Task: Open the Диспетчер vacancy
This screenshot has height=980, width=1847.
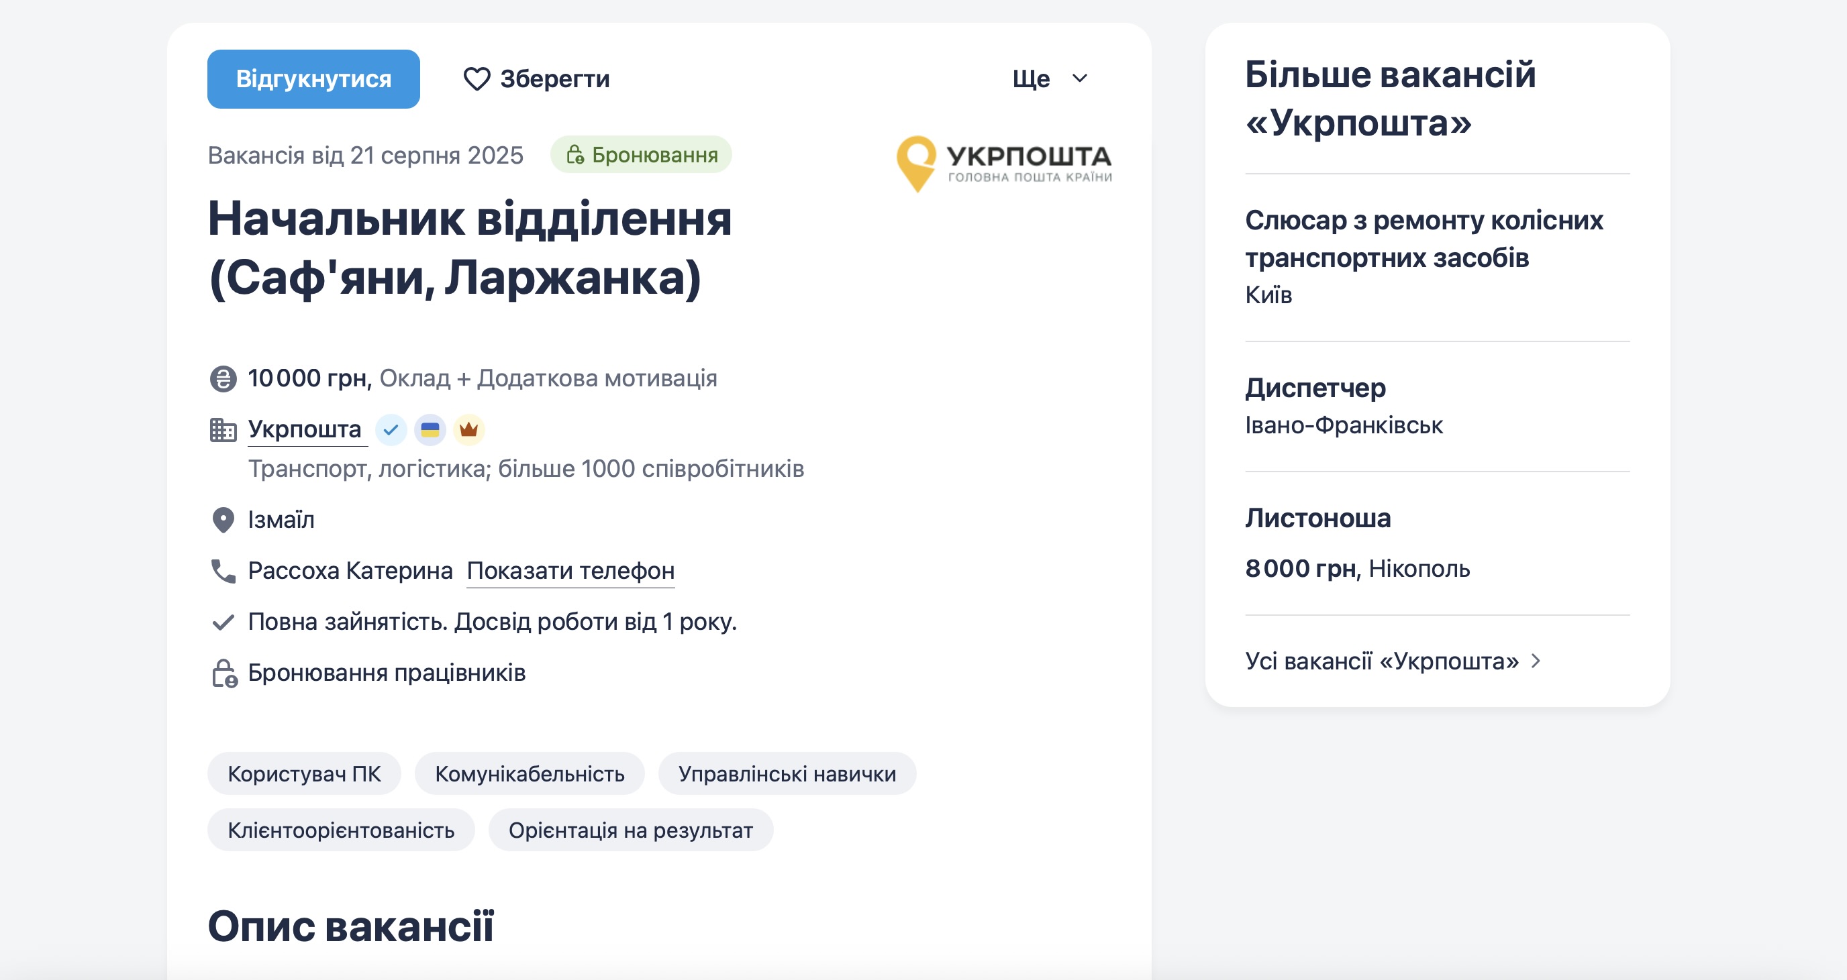Action: coord(1315,388)
